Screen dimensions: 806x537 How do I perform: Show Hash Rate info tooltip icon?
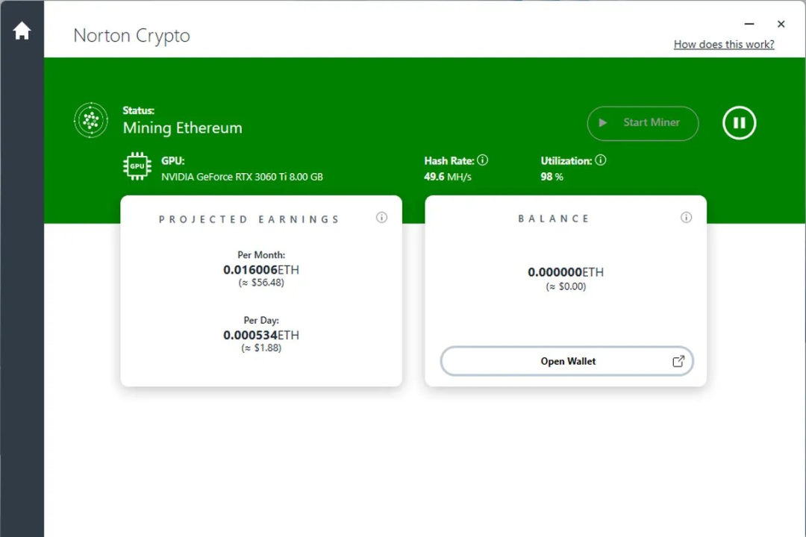coord(482,160)
